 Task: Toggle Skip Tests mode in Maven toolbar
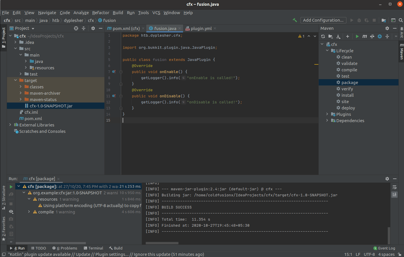point(380,36)
